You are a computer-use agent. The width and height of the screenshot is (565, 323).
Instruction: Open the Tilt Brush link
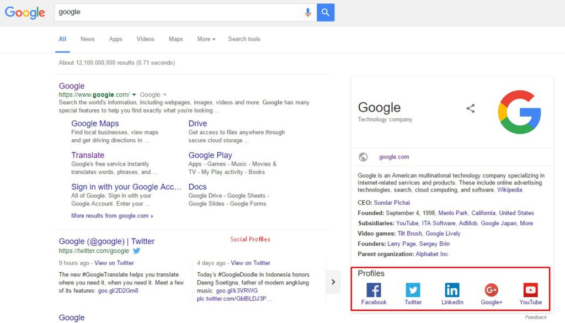click(410, 234)
